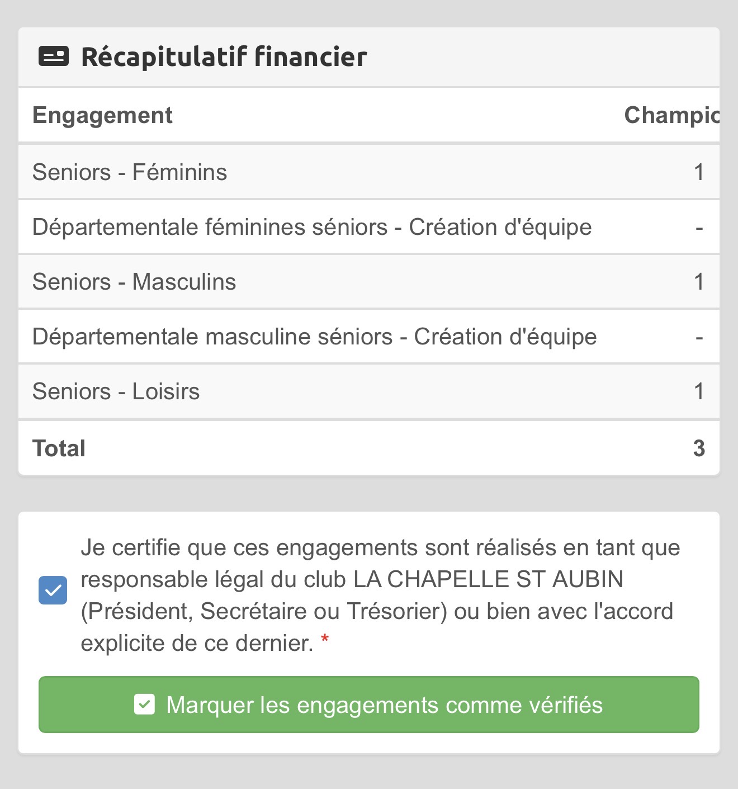Click the count 1 for Seniors - Loisirs
The image size is (738, 789).
pos(699,391)
